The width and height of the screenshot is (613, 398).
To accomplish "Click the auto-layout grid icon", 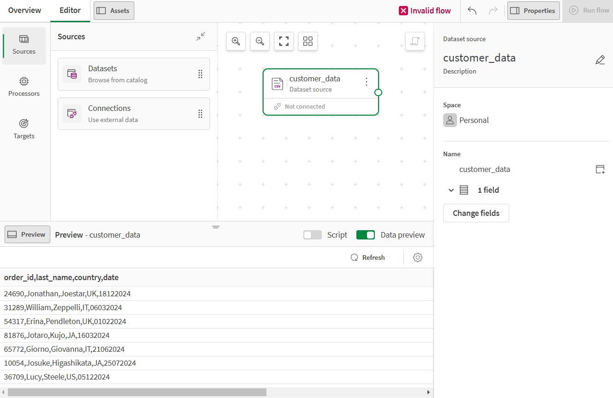I will tap(308, 41).
